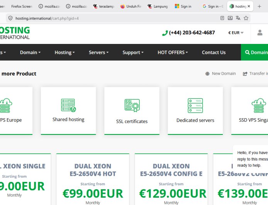Click the user account profile icon

click(260, 33)
